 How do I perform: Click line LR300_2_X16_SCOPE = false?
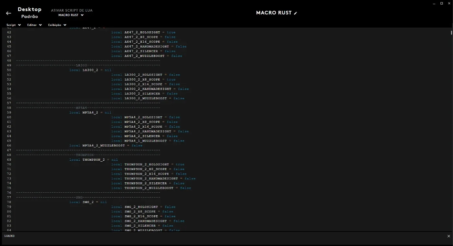tap(146, 84)
